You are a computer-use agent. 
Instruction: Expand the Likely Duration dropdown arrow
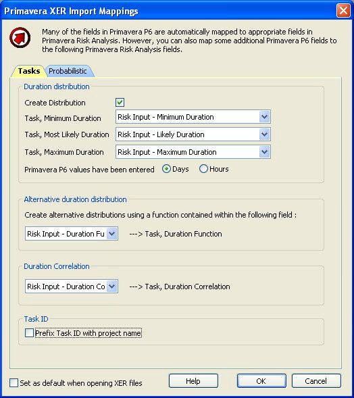click(x=264, y=134)
